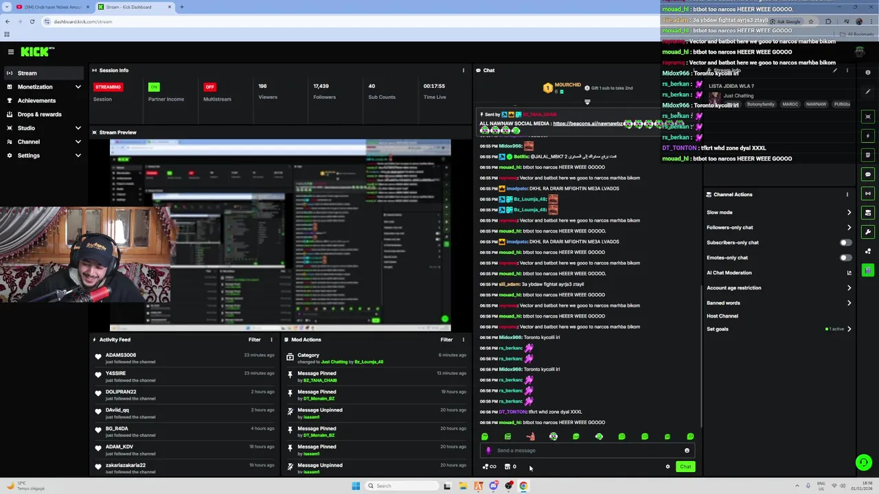Click the Stream Preview video thumbnail
Viewport: 879px width, 494px height.
coord(280,235)
